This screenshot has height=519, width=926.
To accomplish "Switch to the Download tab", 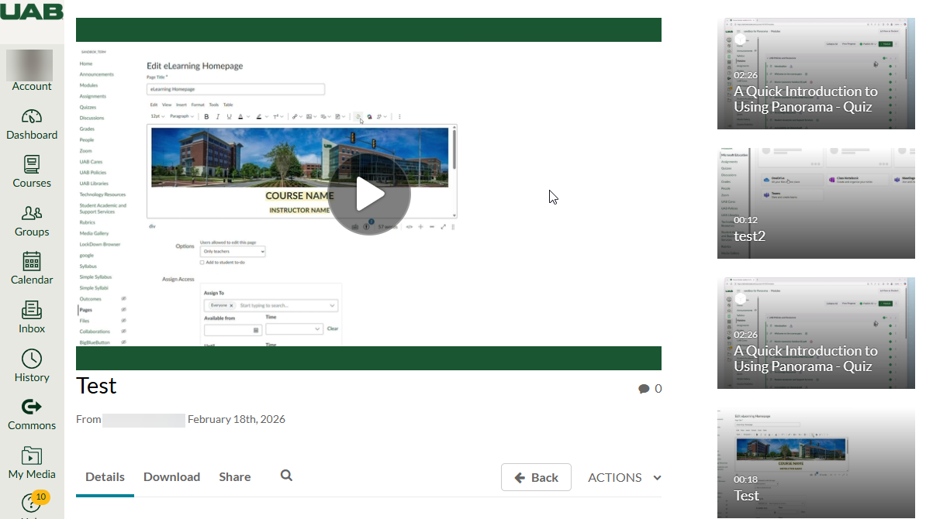I will (171, 477).
